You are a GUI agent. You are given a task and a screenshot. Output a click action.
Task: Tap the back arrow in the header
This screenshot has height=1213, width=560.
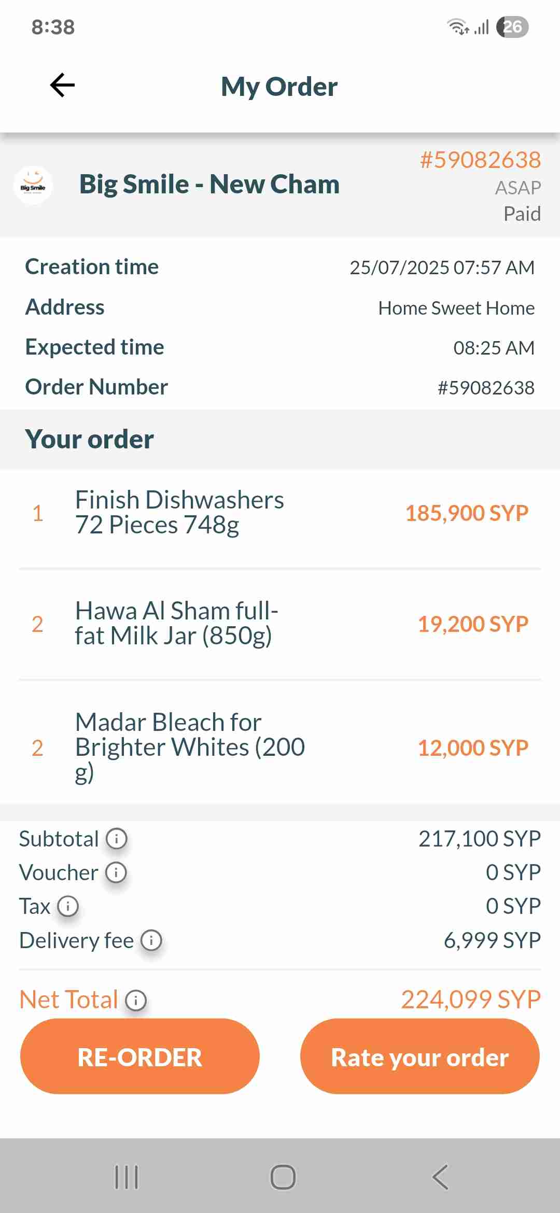coord(63,86)
